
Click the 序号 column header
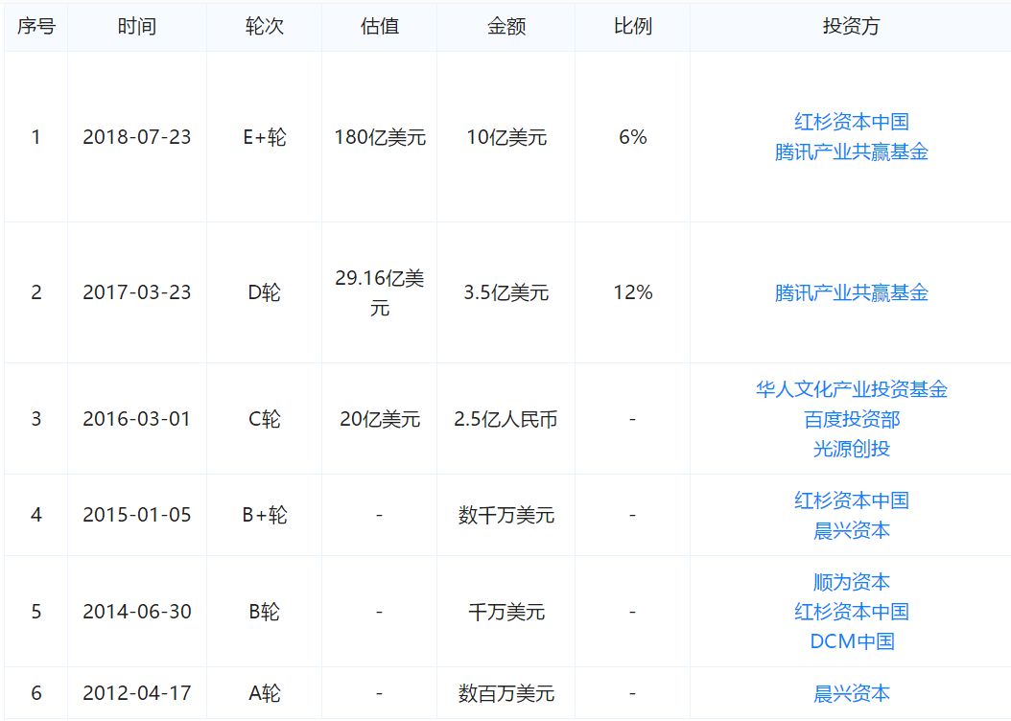tap(36, 27)
